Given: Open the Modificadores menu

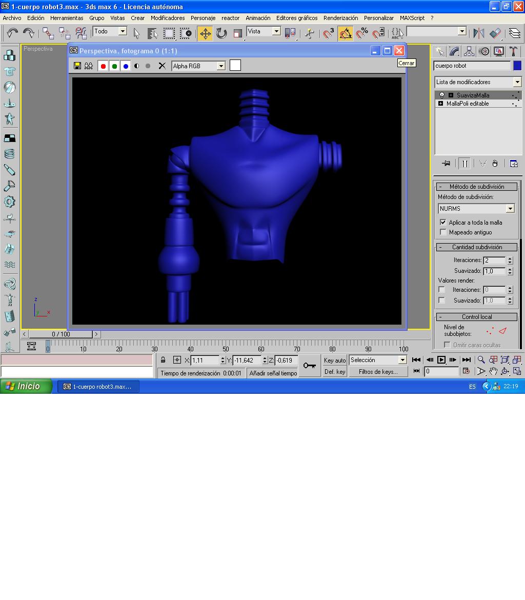Looking at the screenshot, I should [x=168, y=18].
